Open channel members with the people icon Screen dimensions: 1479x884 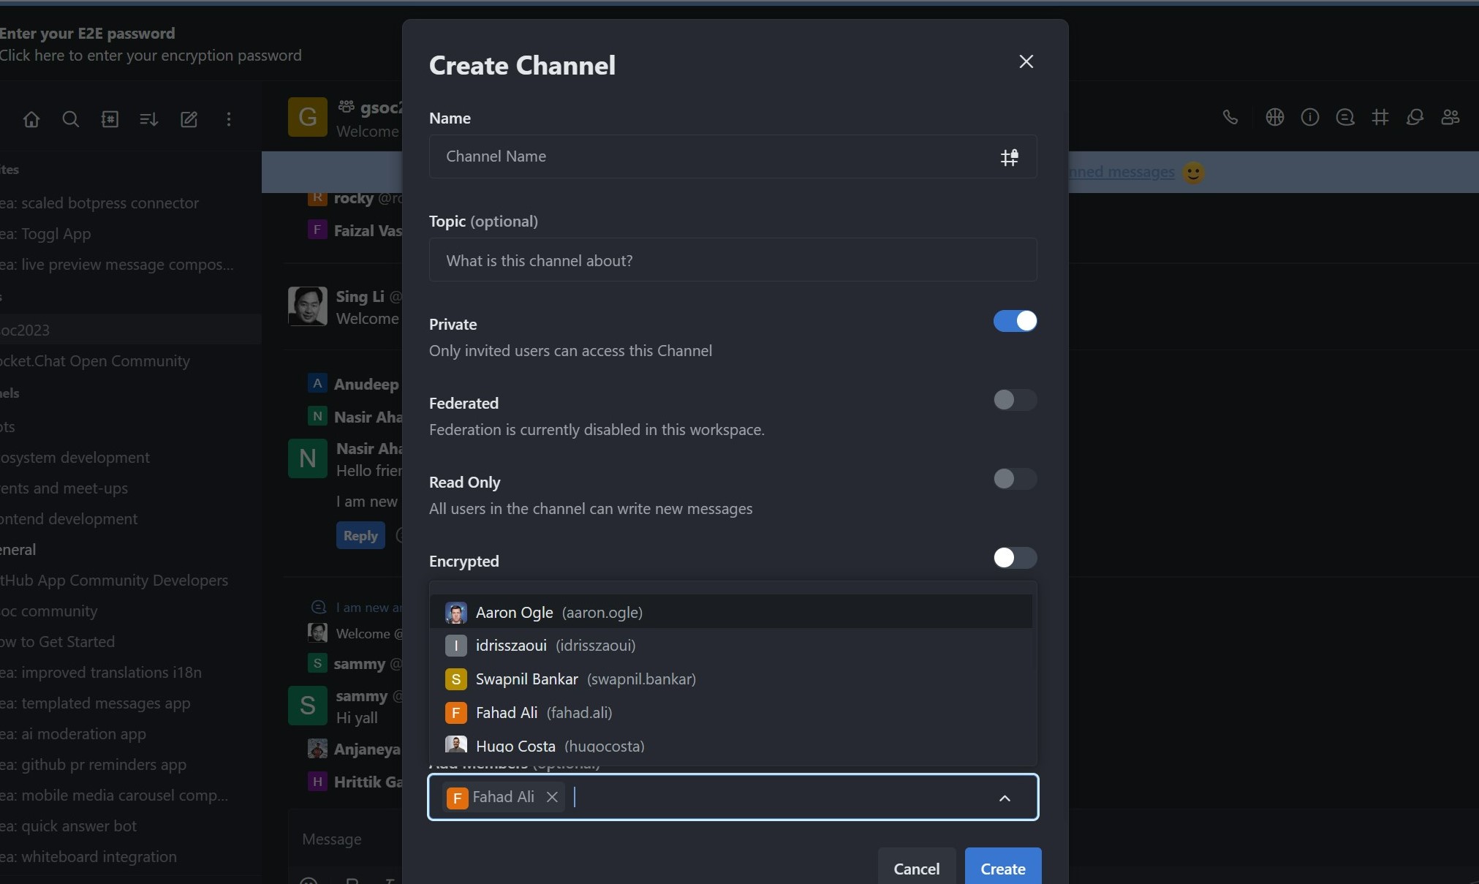[x=1451, y=117]
